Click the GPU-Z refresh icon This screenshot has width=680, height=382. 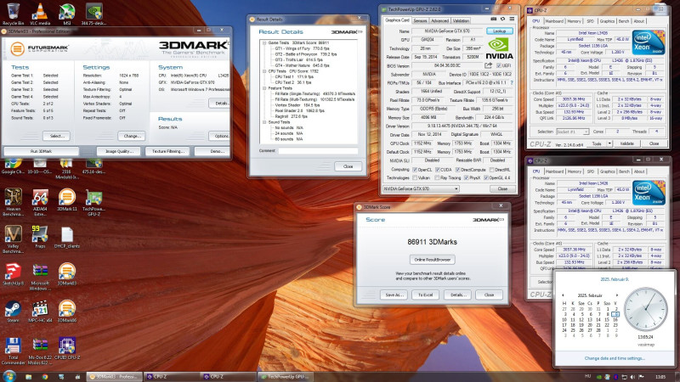point(502,20)
